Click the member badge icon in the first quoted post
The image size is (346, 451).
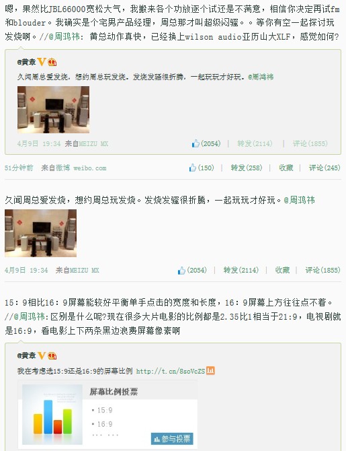tap(52, 62)
